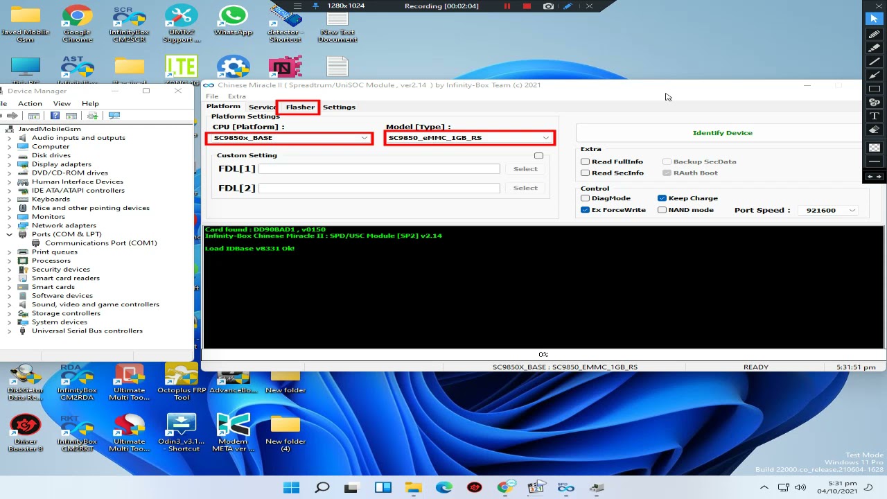The image size is (887, 499).
Task: Enable Read FullInfo checkbox
Action: [585, 161]
